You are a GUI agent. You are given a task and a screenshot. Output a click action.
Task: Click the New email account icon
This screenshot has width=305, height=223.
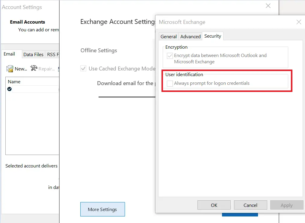pyautogui.click(x=10, y=69)
